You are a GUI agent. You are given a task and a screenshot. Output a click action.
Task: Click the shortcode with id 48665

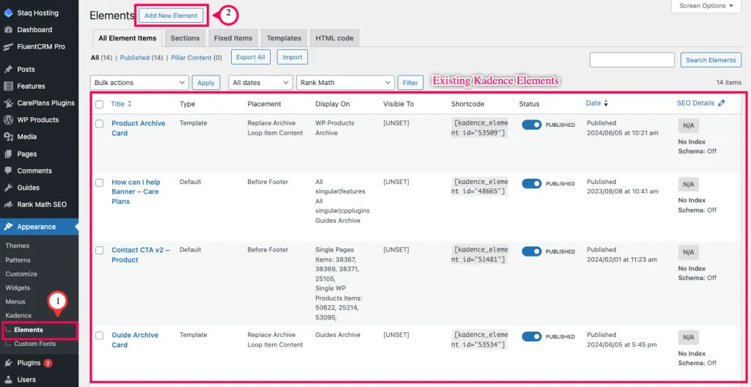pos(480,187)
